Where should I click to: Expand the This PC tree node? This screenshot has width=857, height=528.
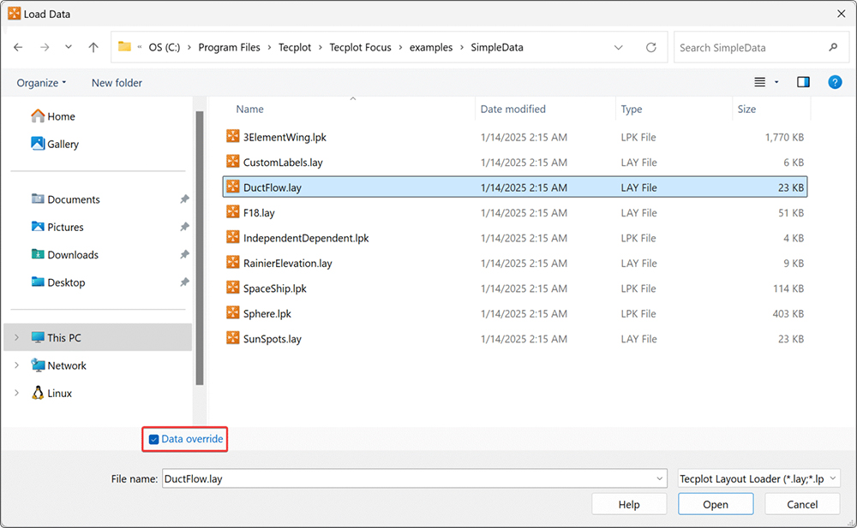(15, 338)
